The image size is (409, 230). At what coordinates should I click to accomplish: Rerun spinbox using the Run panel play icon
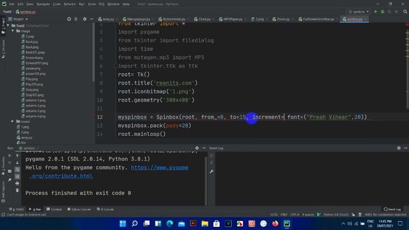pos(10,155)
